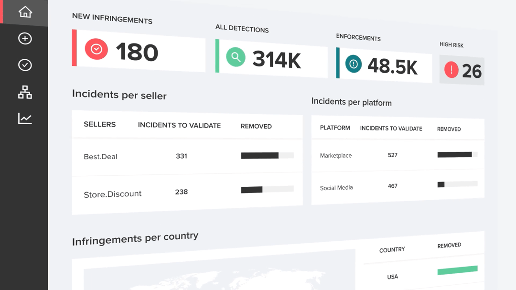Open the Home icon in sidebar
516x290 pixels.
(x=25, y=12)
